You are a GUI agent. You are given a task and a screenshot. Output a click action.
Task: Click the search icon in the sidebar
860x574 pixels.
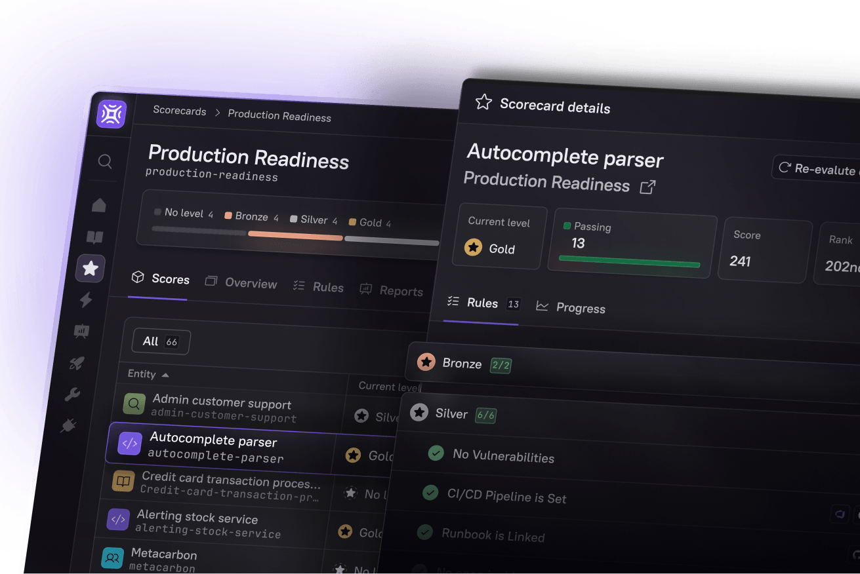click(x=105, y=161)
